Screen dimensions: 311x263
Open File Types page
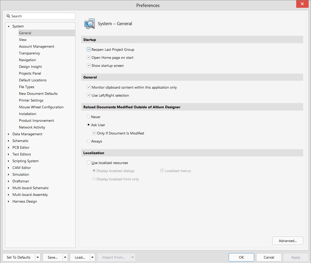(26, 87)
